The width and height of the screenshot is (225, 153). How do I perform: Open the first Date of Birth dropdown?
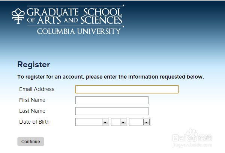pyautogui.click(x=92, y=122)
